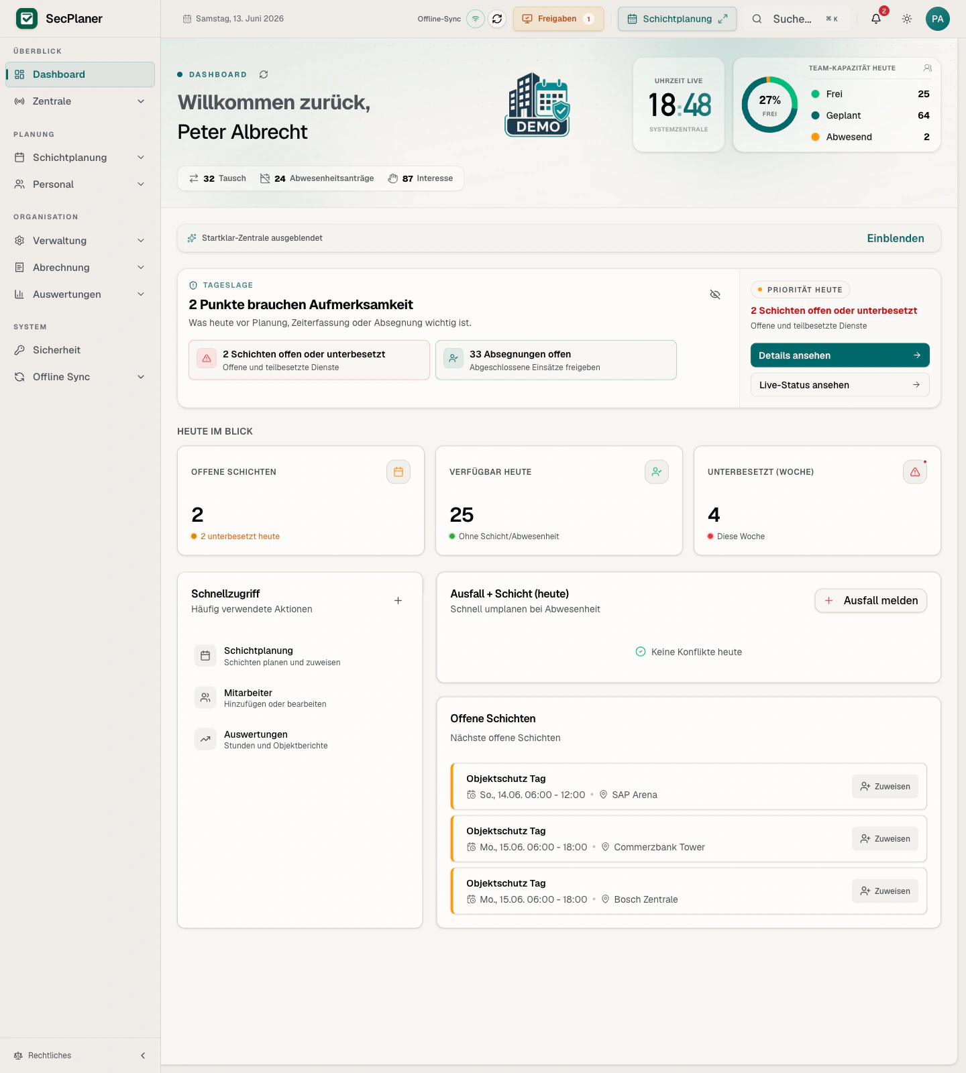The width and height of the screenshot is (966, 1073).
Task: Click the 2 unterbesetzt heute text
Action: tap(239, 536)
